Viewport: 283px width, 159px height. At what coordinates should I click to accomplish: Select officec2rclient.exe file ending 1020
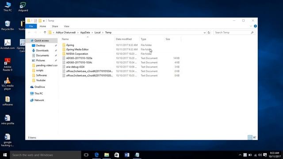(89, 76)
